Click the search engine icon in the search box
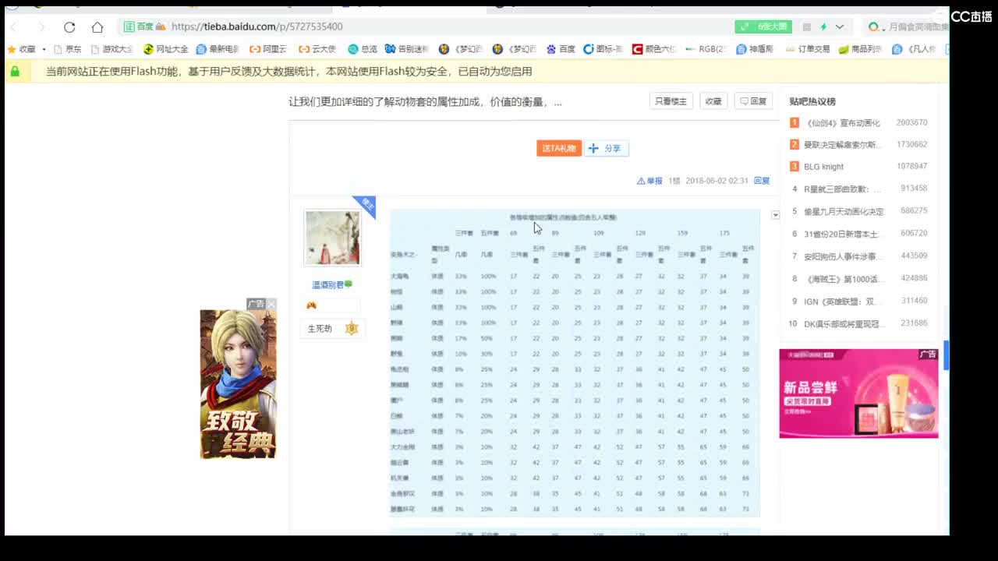The image size is (998, 561). point(875,26)
